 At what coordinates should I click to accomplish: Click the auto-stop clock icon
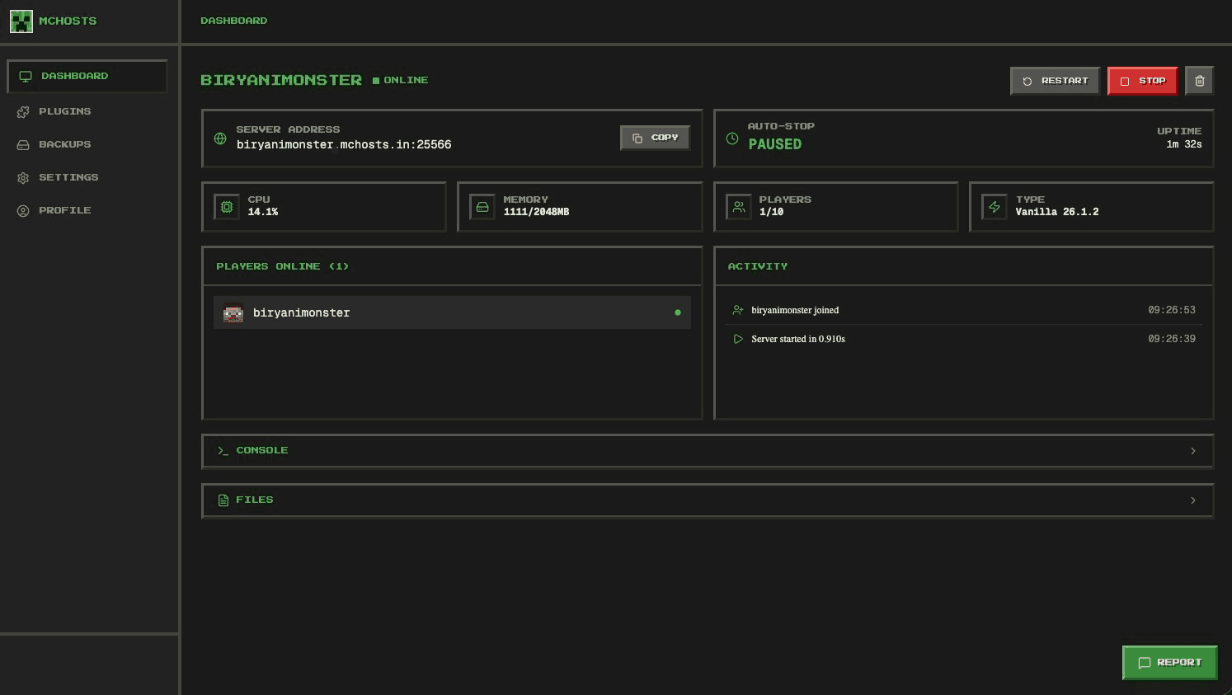pyautogui.click(x=731, y=139)
